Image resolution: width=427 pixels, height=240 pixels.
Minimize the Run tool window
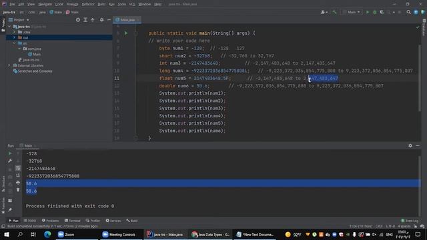418,146
